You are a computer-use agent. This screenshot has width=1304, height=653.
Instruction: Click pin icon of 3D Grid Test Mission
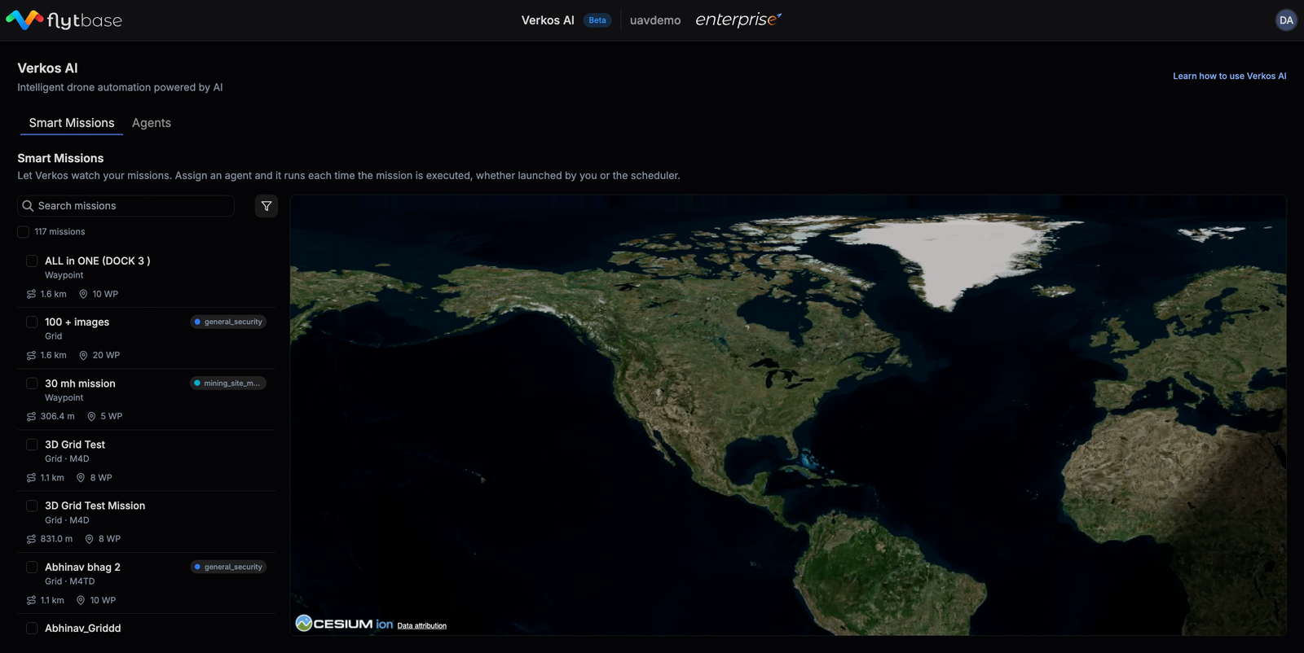pyautogui.click(x=90, y=539)
